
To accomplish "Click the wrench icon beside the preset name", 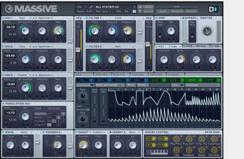I will click(x=91, y=7).
